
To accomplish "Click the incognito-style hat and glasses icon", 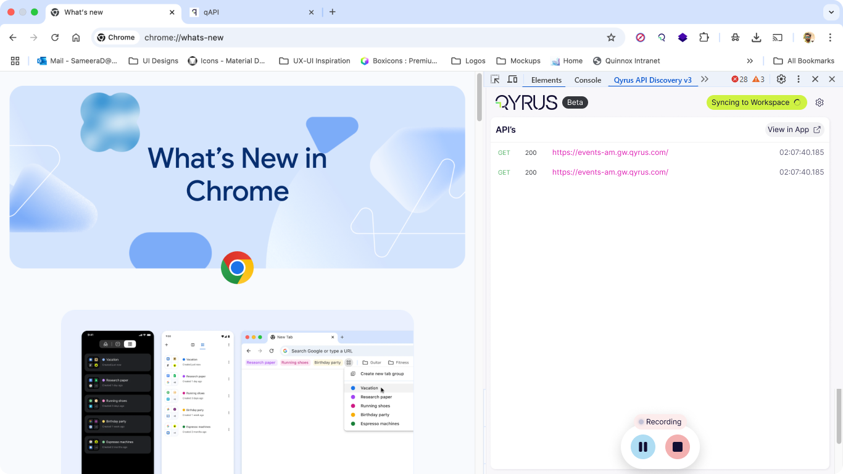I will (x=735, y=38).
